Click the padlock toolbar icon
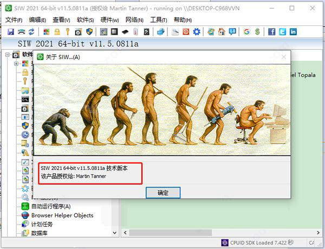 click(x=57, y=32)
